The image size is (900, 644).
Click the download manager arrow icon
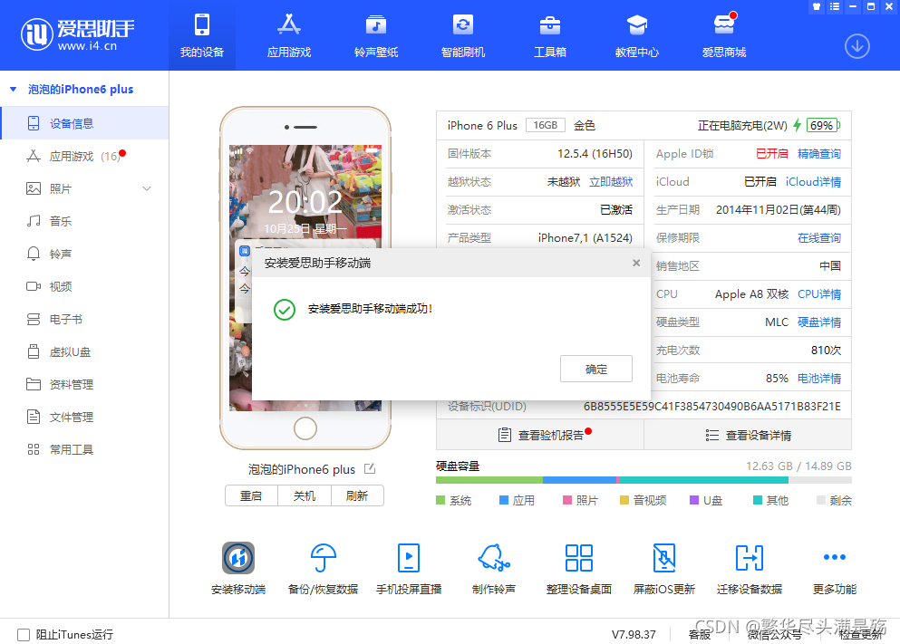[857, 46]
